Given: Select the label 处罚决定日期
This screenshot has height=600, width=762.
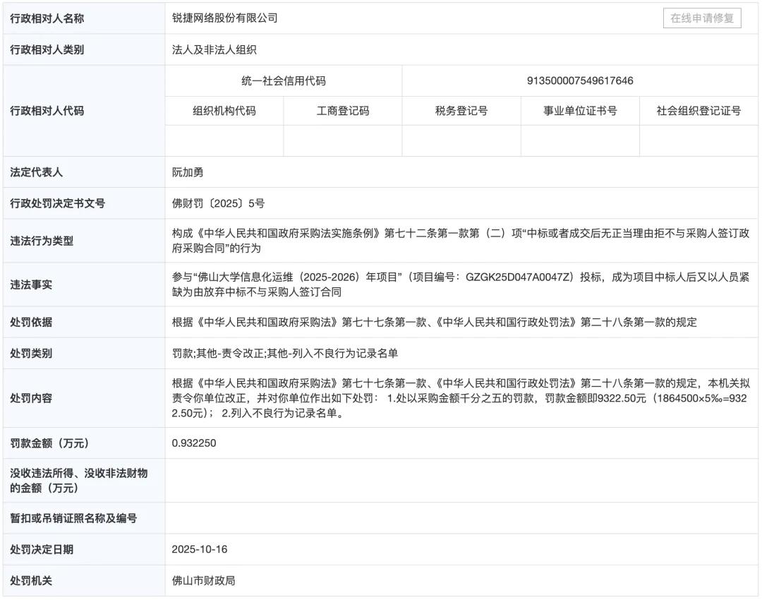Looking at the screenshot, I should tap(42, 549).
